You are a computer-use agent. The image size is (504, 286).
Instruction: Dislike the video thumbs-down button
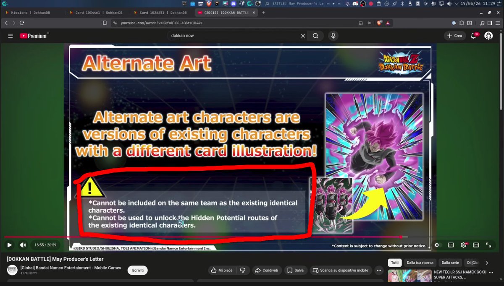[242, 270]
